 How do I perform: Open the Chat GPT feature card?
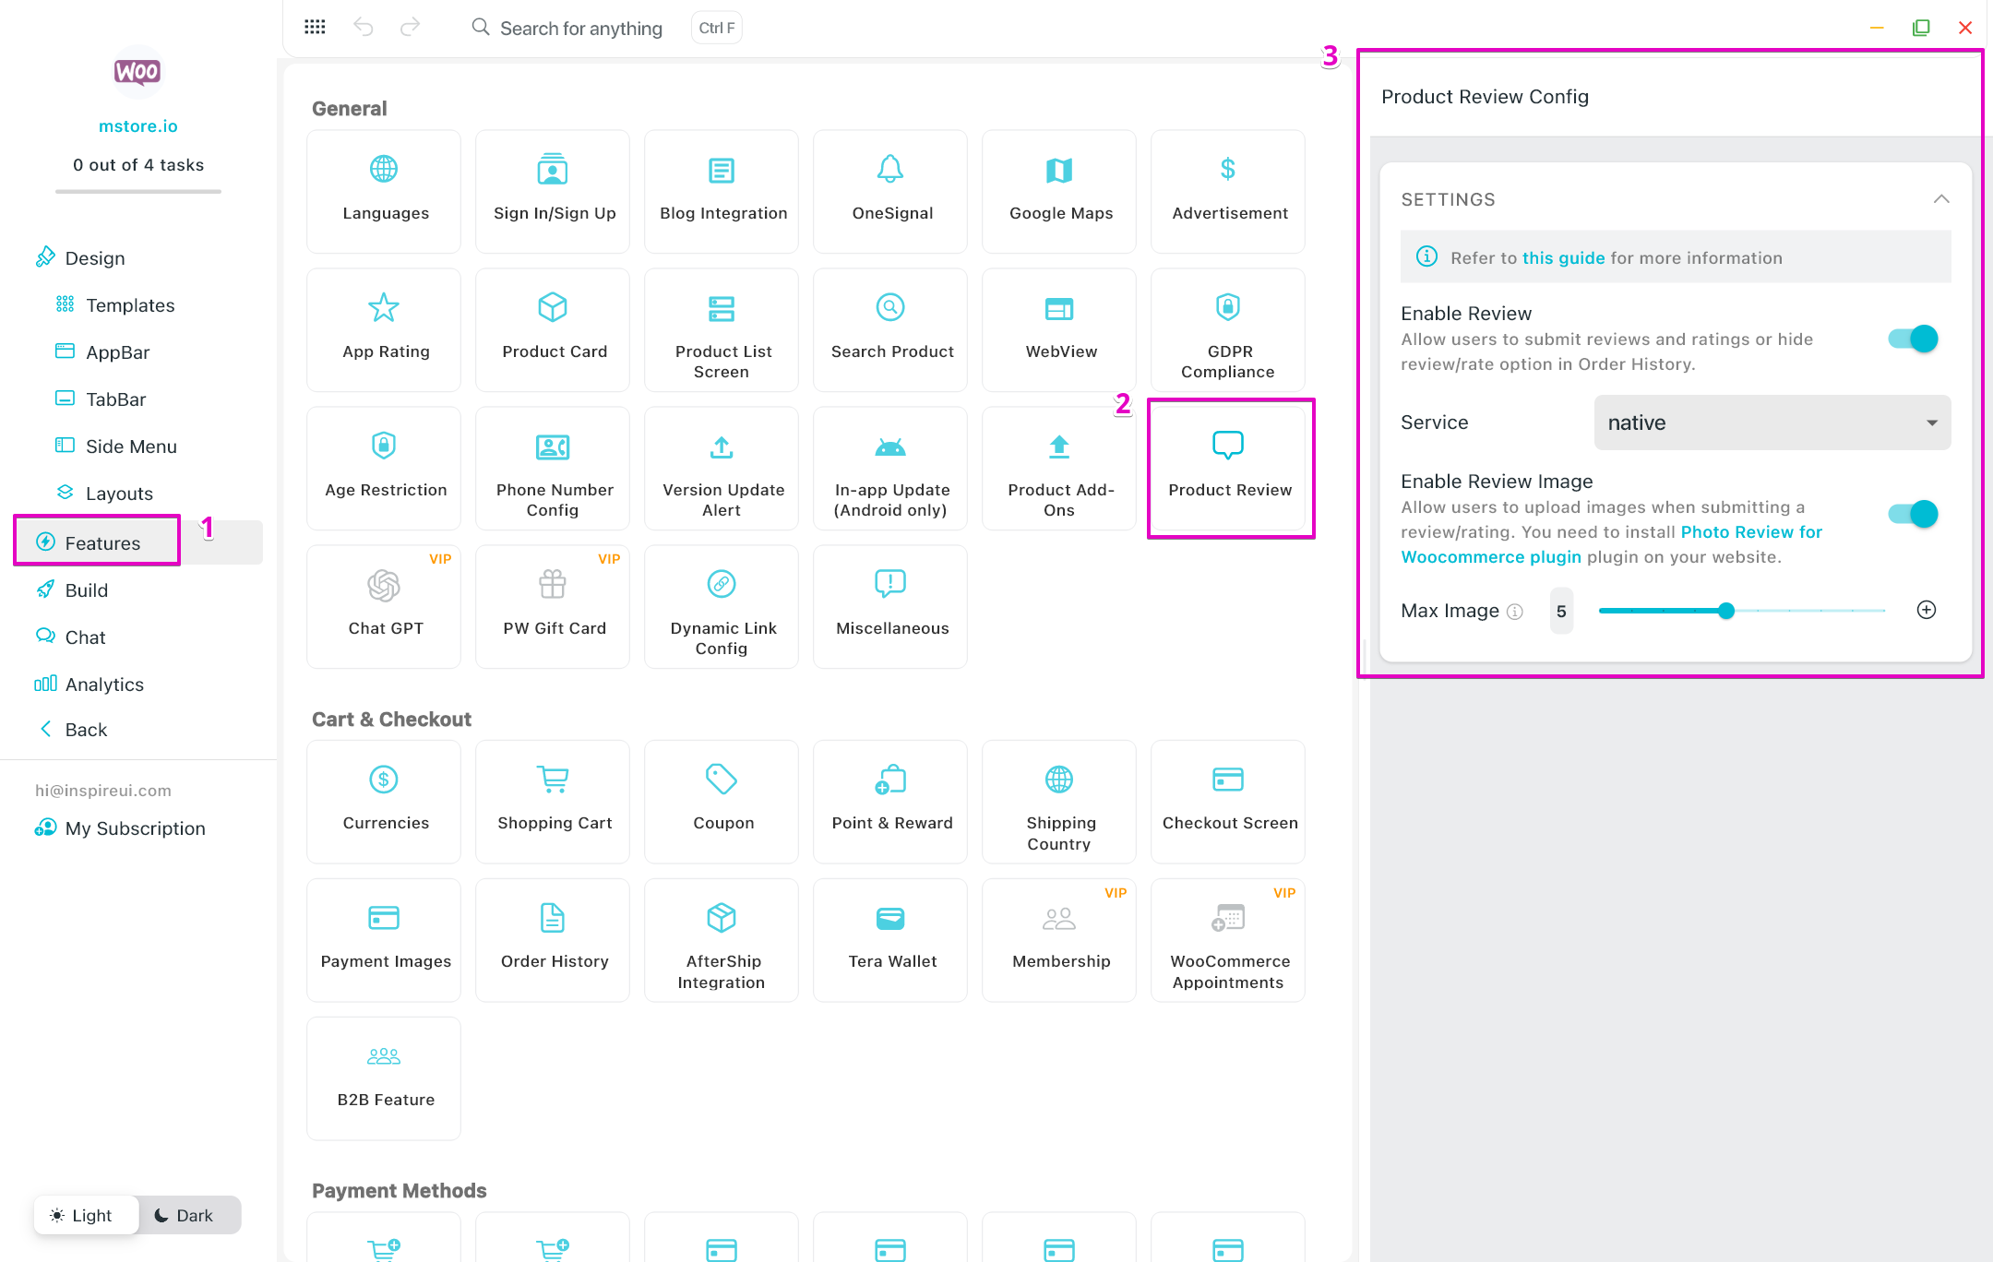(384, 606)
